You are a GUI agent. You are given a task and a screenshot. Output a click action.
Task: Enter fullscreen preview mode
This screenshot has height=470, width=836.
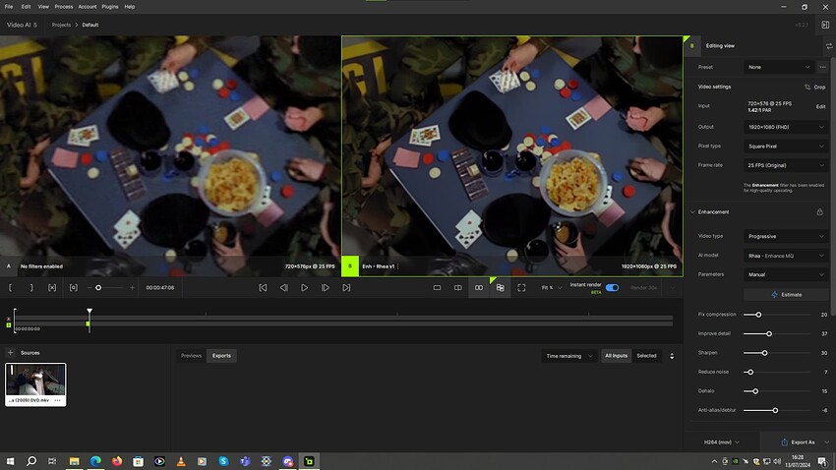coord(521,287)
